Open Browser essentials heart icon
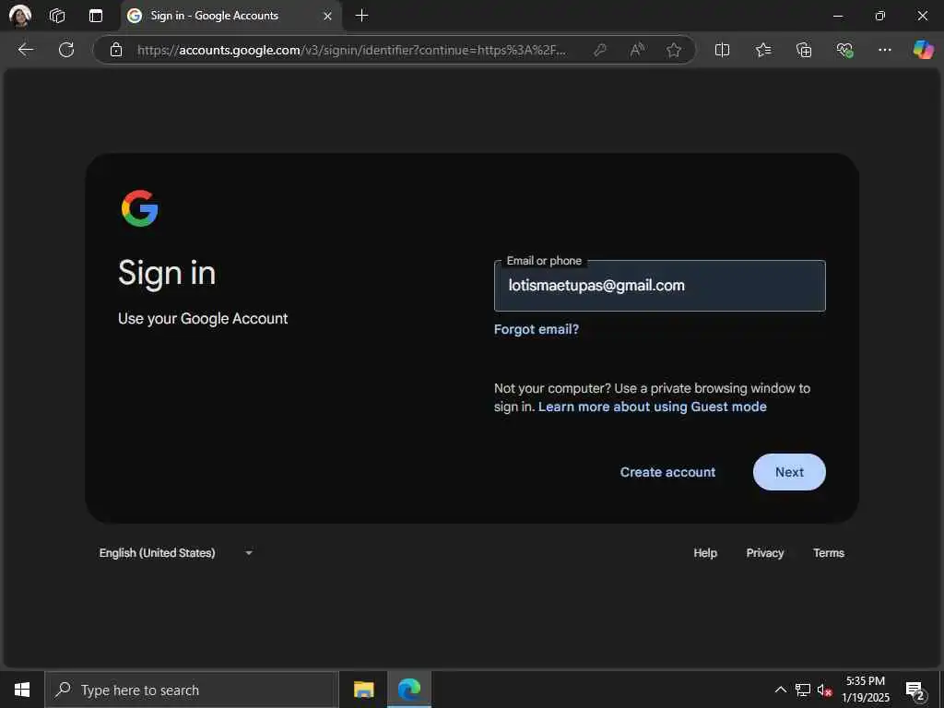The width and height of the screenshot is (944, 708). point(844,50)
